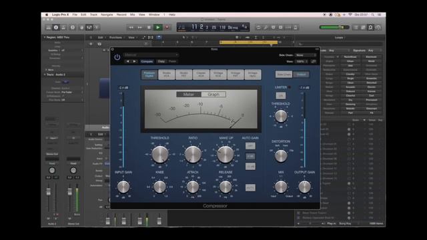427x240 pixels.
Task: Click the link icon beside View percentage
Action: point(314,61)
